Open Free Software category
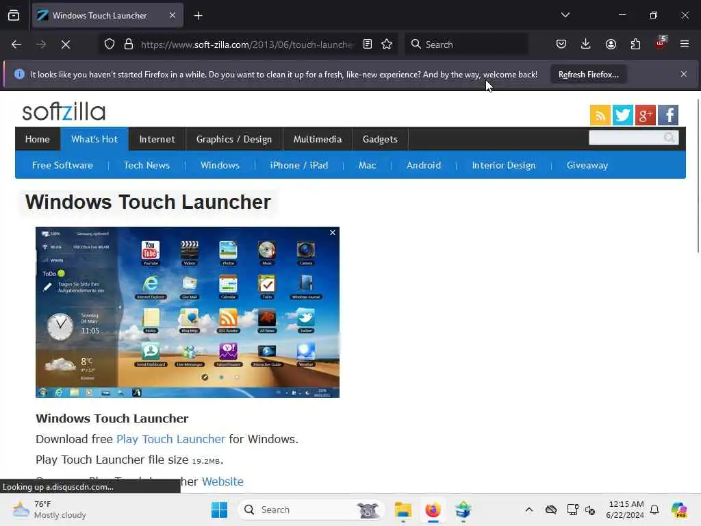The width and height of the screenshot is (701, 526). [62, 165]
